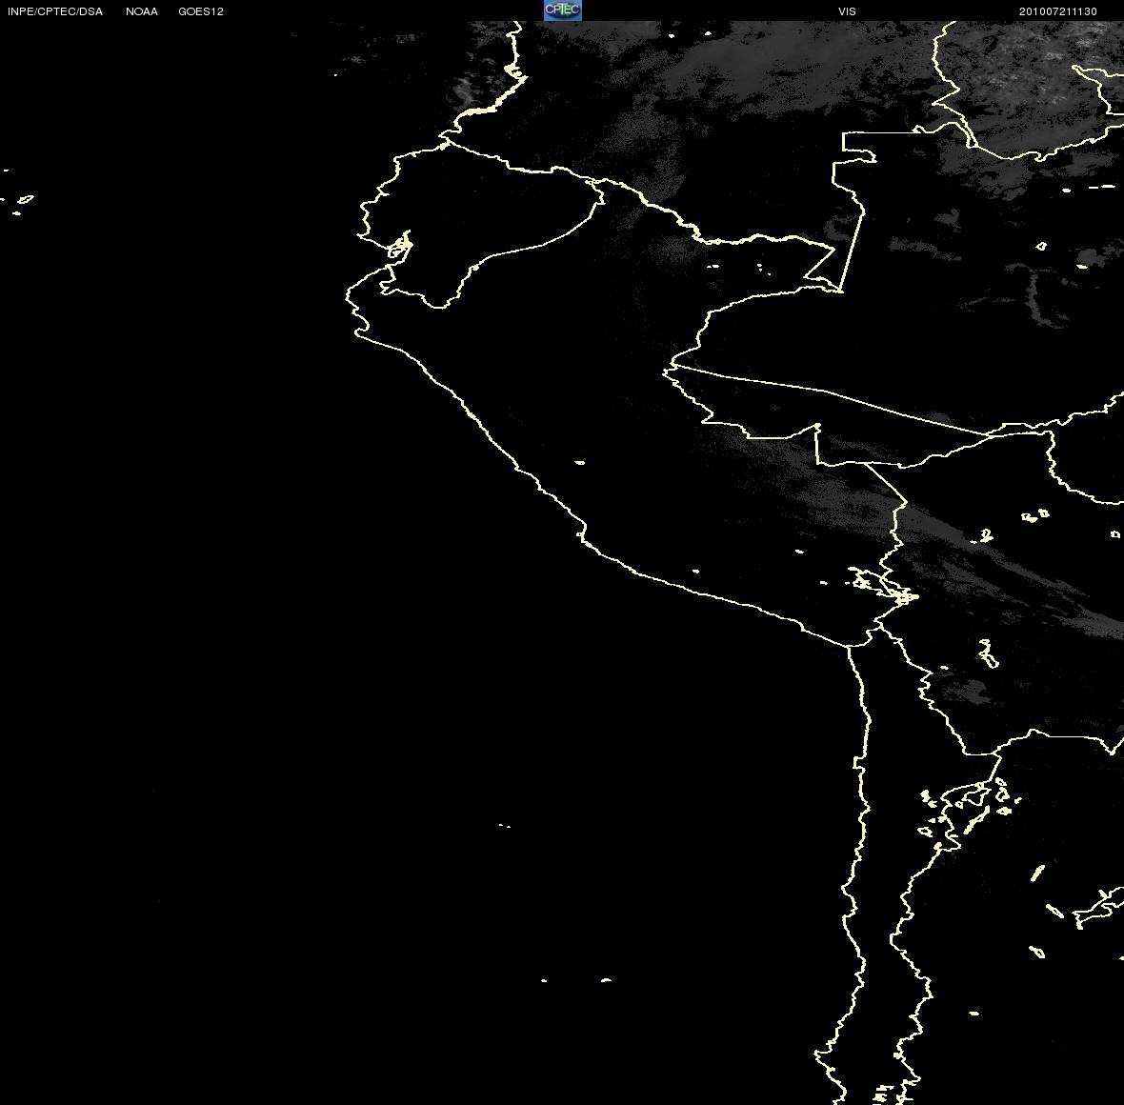Click the NOAA label in the header
Screen dimensions: 1124x1105
pyautogui.click(x=142, y=11)
